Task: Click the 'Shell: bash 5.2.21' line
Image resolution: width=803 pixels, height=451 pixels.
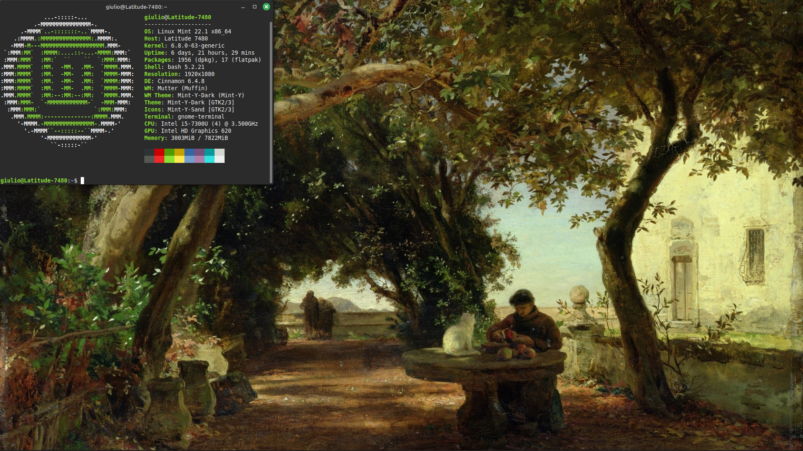Action: coord(174,67)
